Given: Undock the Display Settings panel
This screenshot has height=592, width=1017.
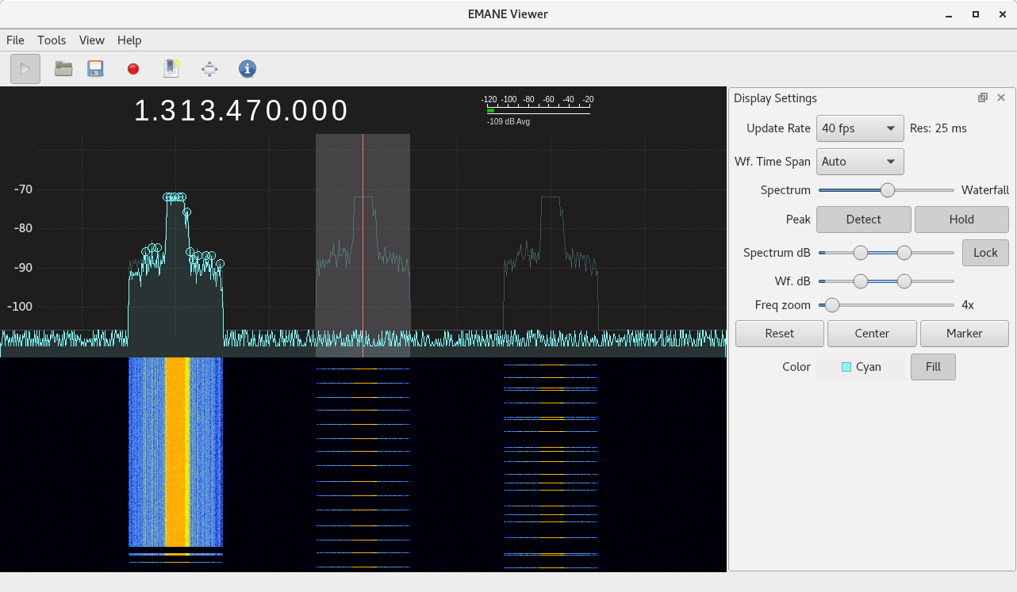Looking at the screenshot, I should pos(983,97).
